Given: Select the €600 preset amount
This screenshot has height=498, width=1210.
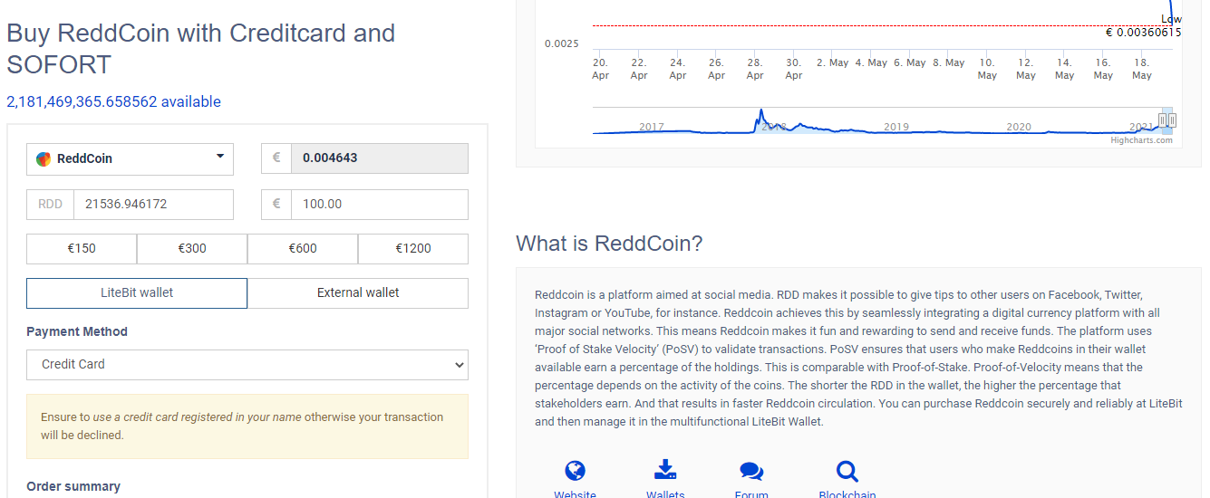Looking at the screenshot, I should click(x=303, y=248).
